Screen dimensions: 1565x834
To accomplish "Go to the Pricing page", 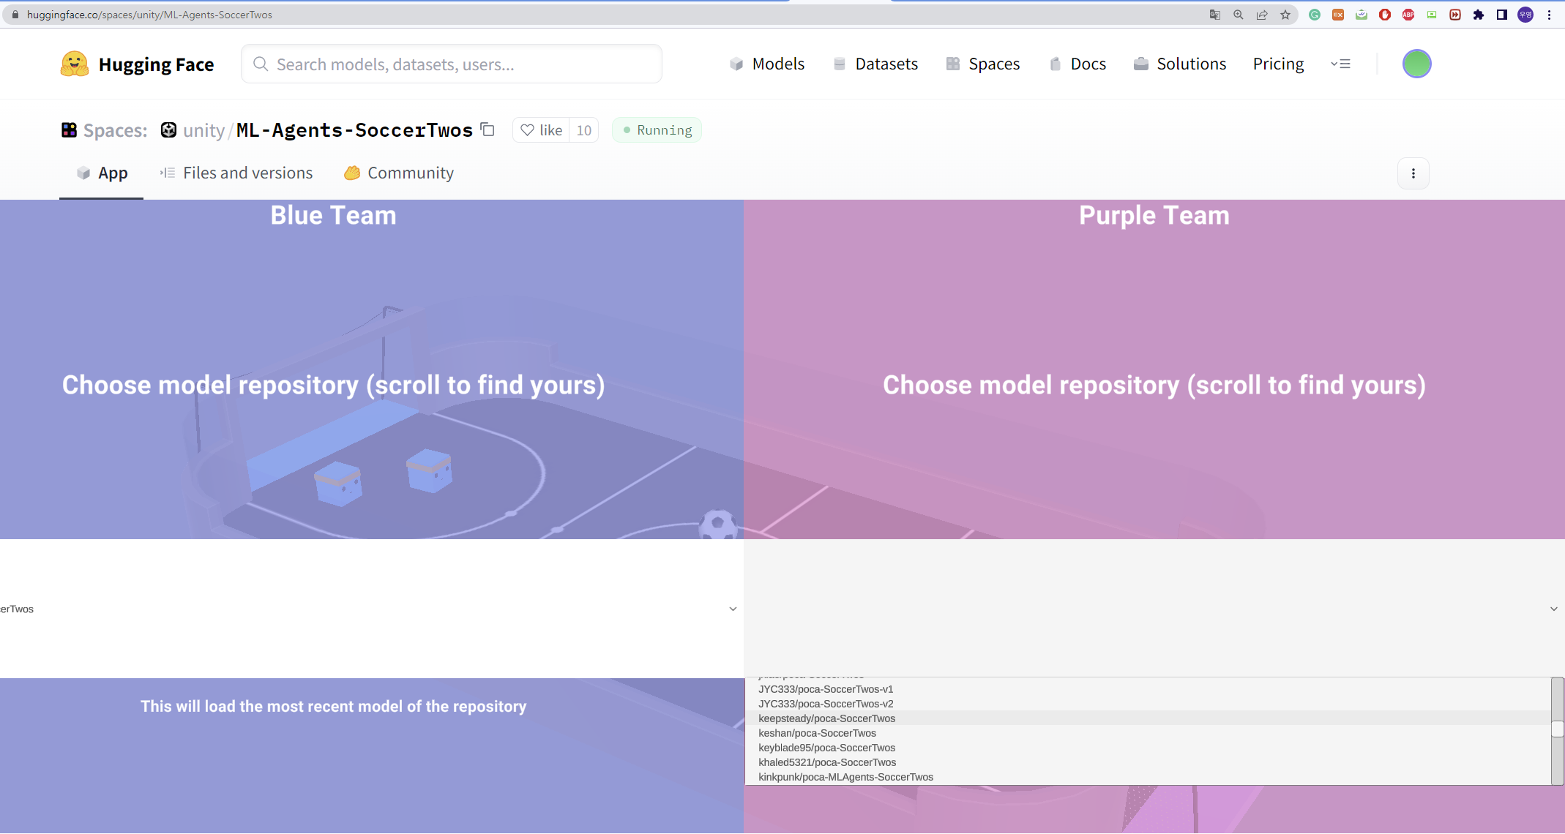I will (x=1278, y=64).
